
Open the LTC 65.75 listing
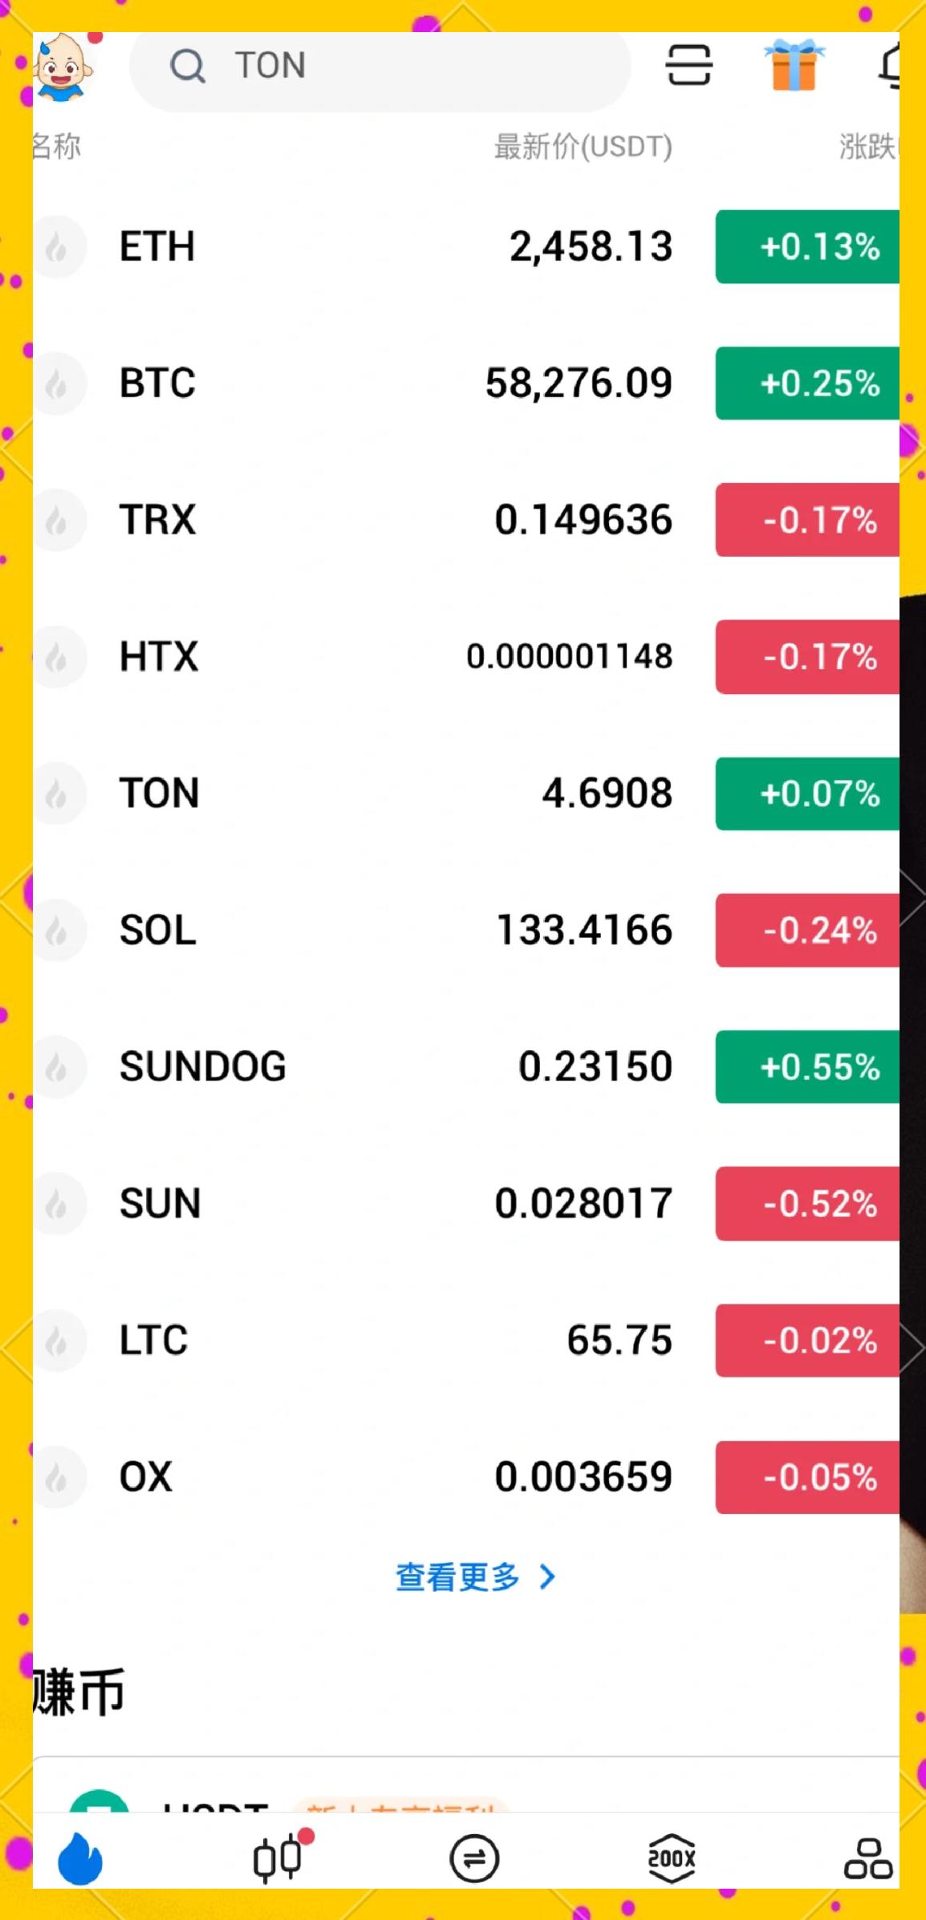(x=466, y=1340)
